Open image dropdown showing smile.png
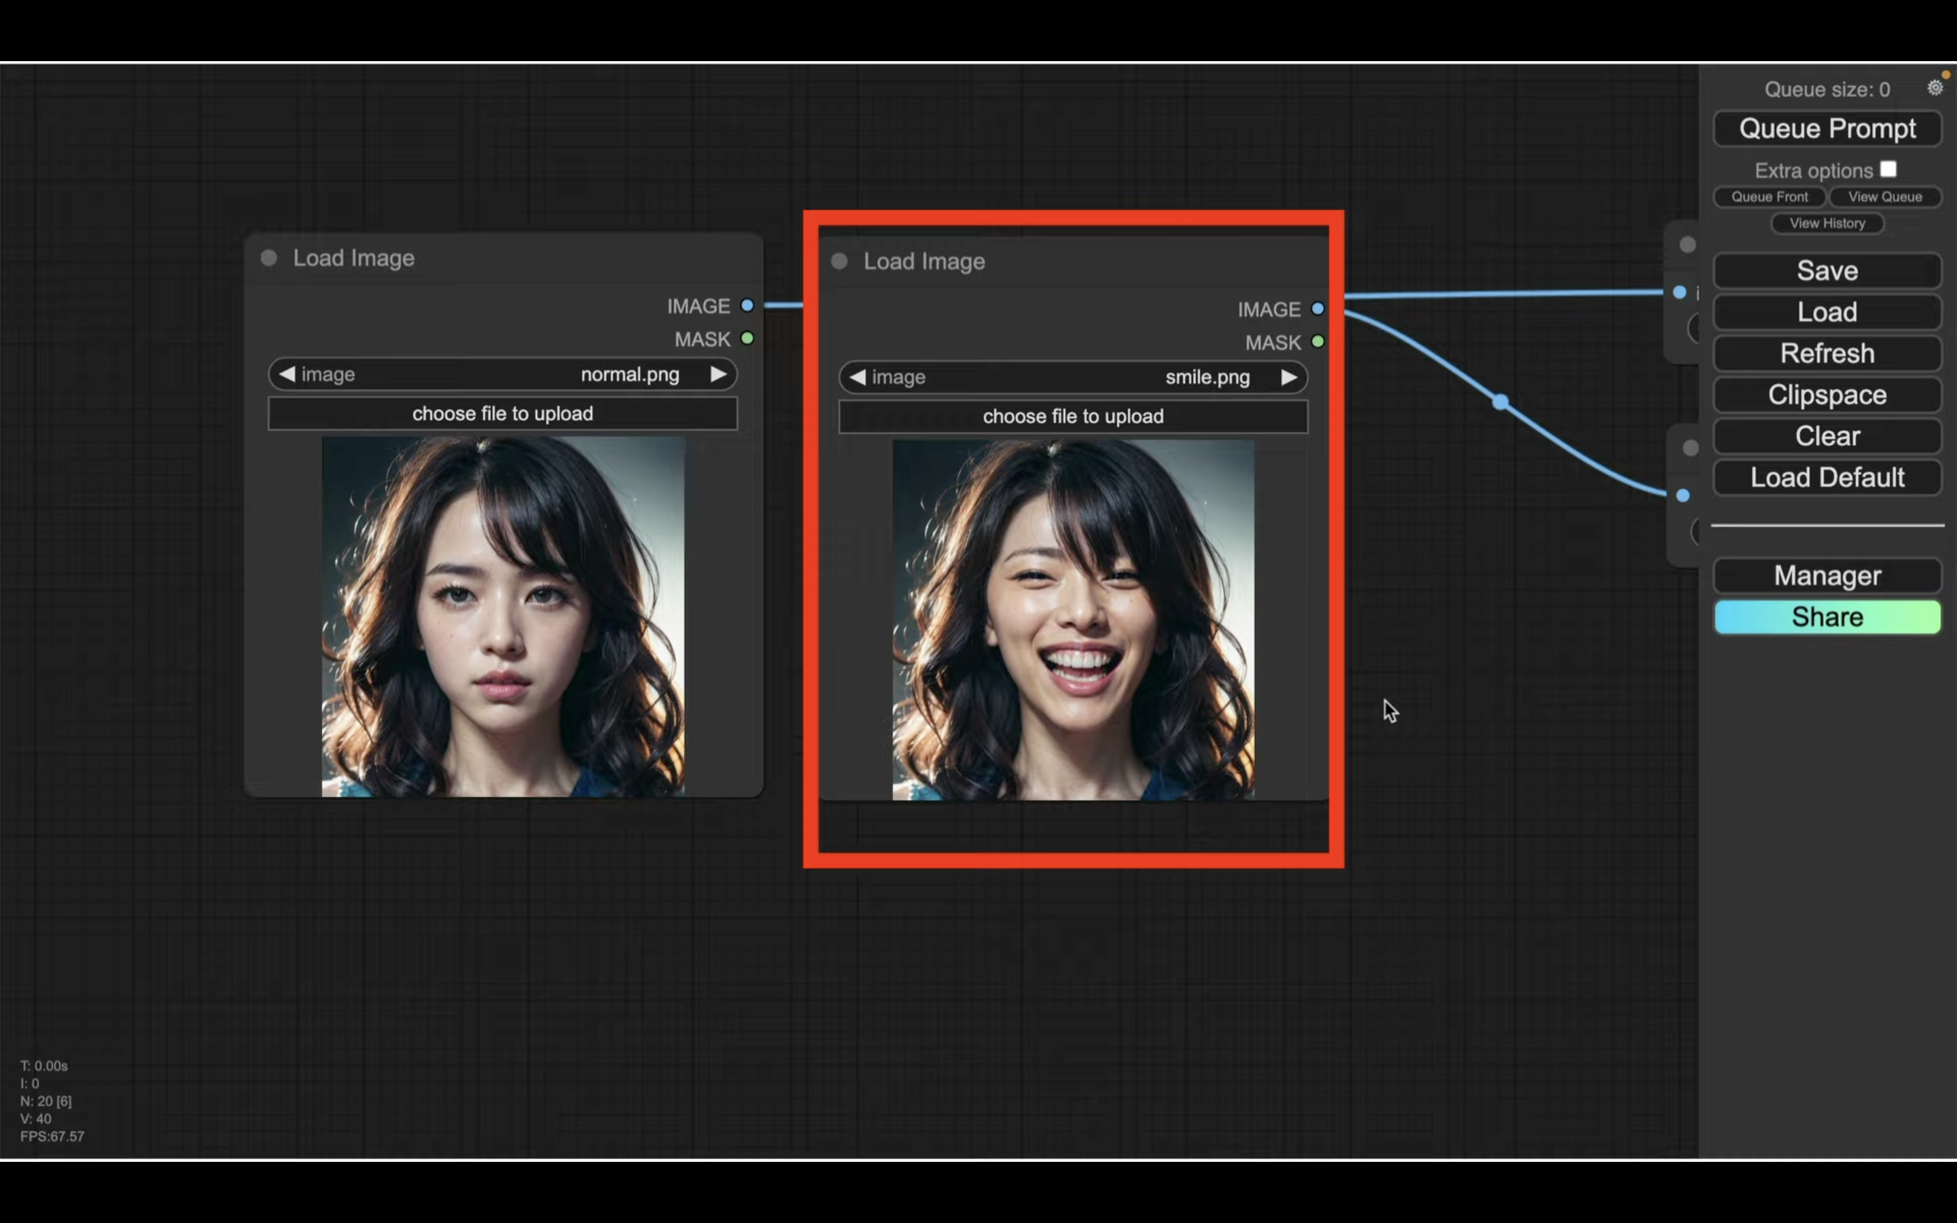Image resolution: width=1957 pixels, height=1223 pixels. tap(1073, 377)
